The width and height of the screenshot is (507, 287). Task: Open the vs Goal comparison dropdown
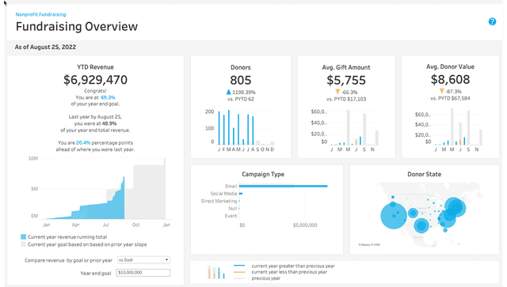(143, 260)
